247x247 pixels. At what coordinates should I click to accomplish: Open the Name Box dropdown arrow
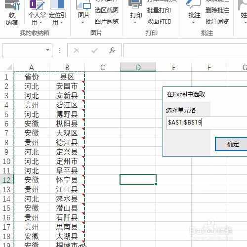point(48,50)
